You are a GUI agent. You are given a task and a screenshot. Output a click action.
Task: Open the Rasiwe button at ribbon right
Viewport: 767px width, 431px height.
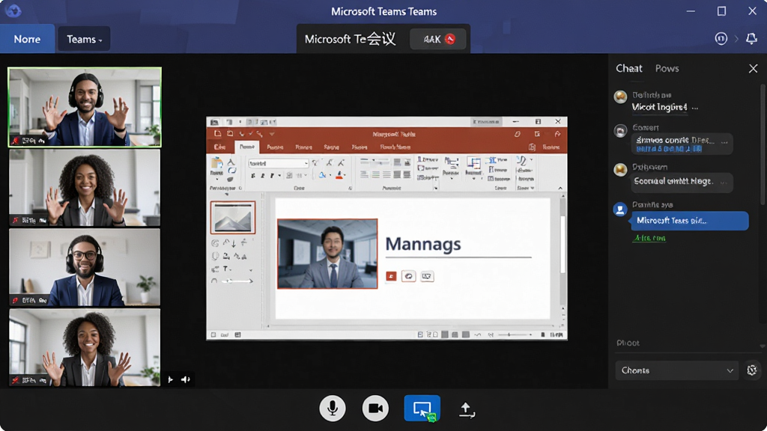coord(551,147)
